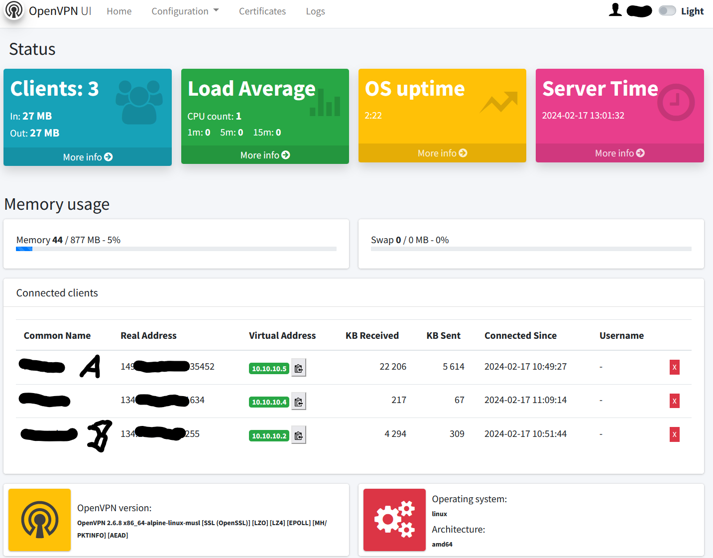Open More info on Server Time card
713x558 pixels.
[x=619, y=153]
